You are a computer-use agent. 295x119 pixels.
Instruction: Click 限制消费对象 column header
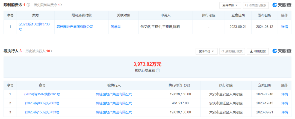click(82, 15)
